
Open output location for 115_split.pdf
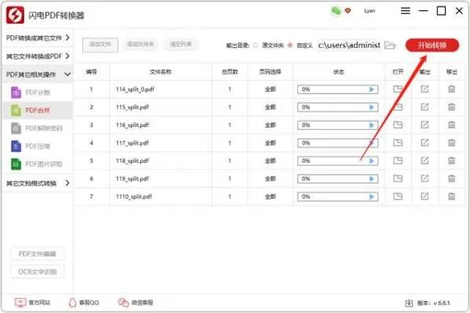[x=425, y=107]
